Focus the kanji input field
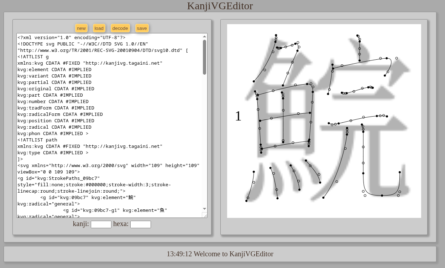The image size is (445, 268). (x=101, y=224)
